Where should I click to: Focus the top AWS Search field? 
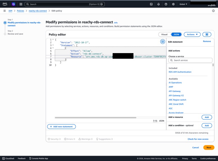point(65,4)
